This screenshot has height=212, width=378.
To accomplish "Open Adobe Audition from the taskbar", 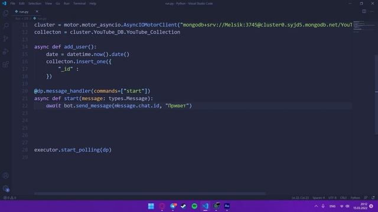I will pos(227,206).
